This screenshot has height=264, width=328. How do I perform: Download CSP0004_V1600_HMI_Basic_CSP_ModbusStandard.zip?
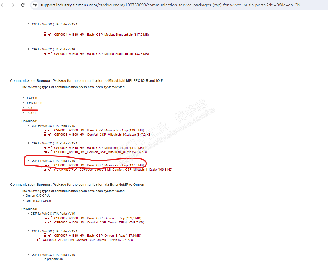point(101,54)
